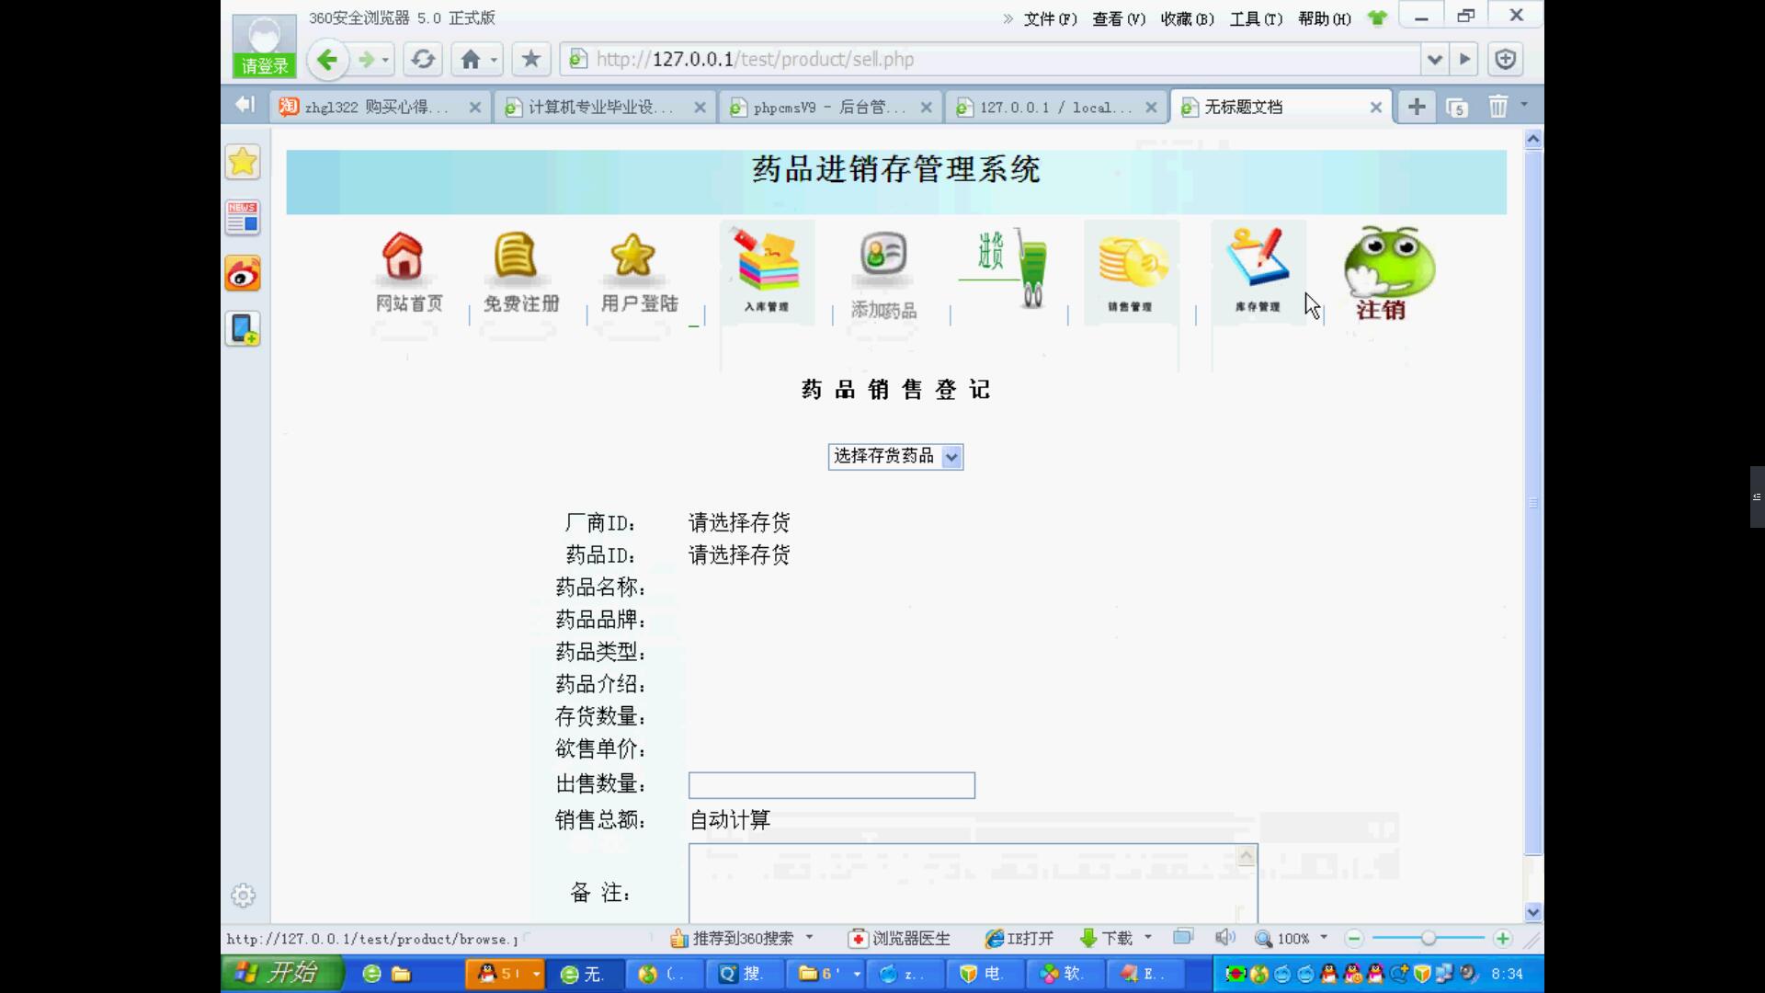Open the 帮助(H) menu
The image size is (1765, 993).
[1325, 18]
